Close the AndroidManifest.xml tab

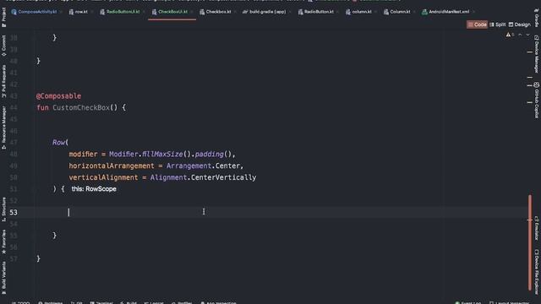click(x=473, y=12)
